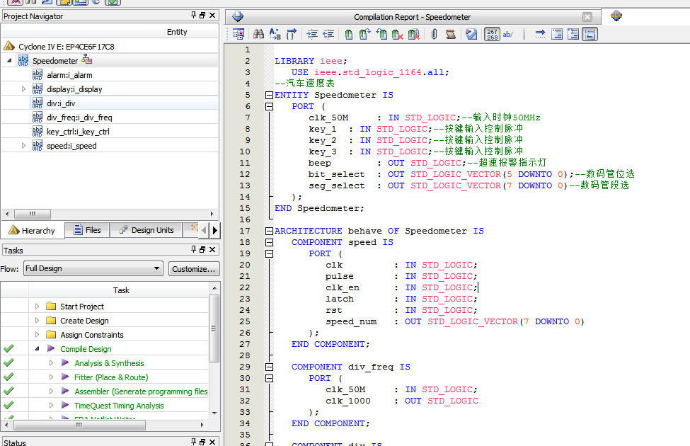Image resolution: width=690 pixels, height=446 pixels.
Task: Click Assembler (Generate programming files) task
Action: pos(141,391)
